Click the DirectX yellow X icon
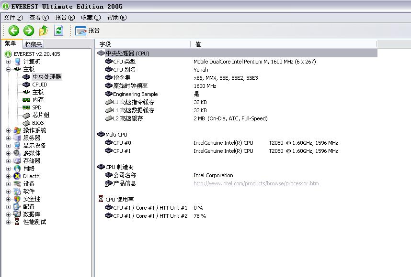Screen dimensions: 411x277 click(x=17, y=176)
